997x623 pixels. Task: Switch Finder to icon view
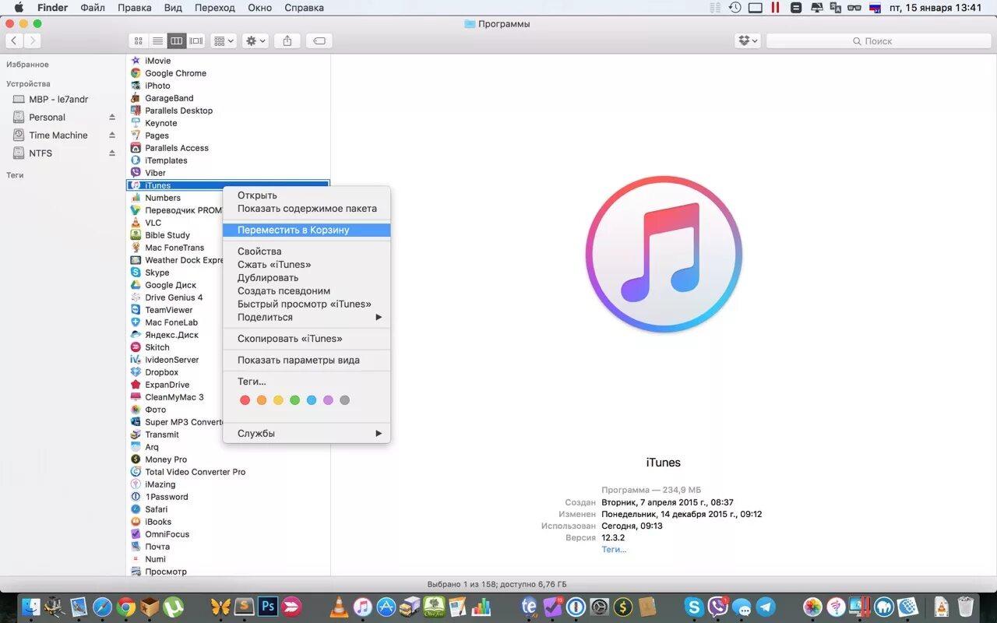click(x=139, y=40)
